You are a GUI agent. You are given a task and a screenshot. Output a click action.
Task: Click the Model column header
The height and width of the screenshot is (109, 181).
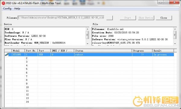pos(18,51)
